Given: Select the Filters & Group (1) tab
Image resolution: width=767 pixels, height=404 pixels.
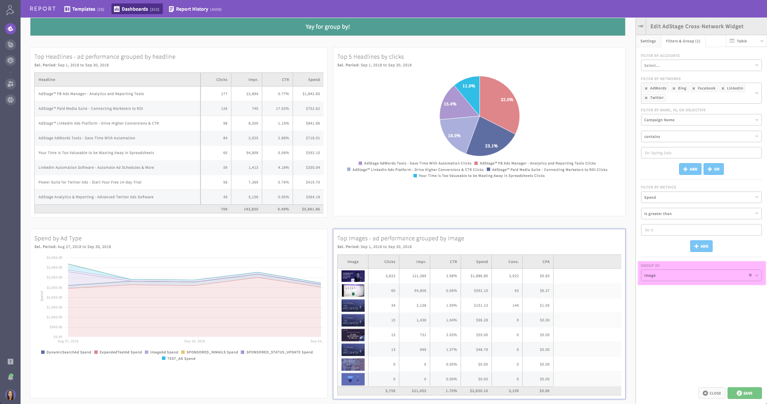Looking at the screenshot, I should click(x=683, y=41).
